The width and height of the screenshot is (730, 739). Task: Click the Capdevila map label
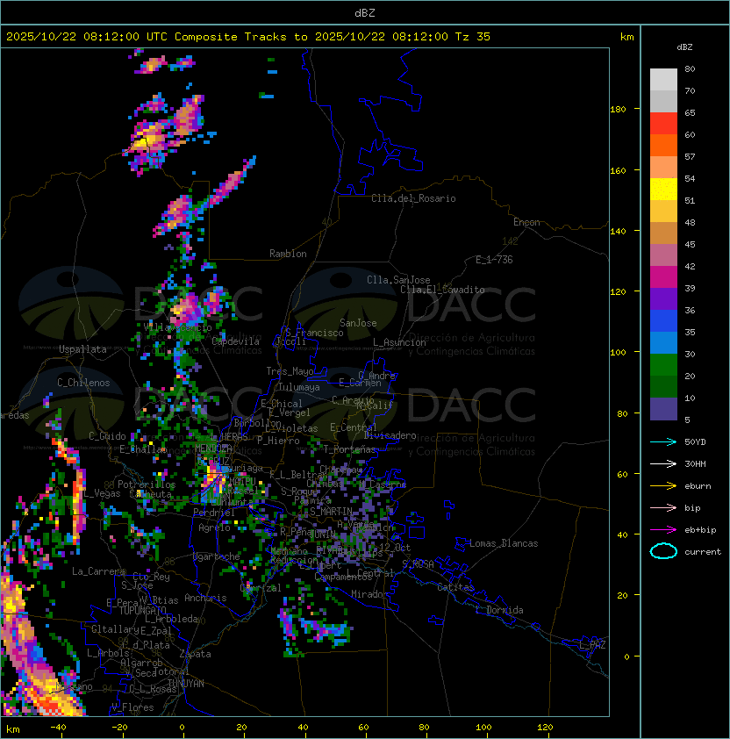(x=235, y=341)
